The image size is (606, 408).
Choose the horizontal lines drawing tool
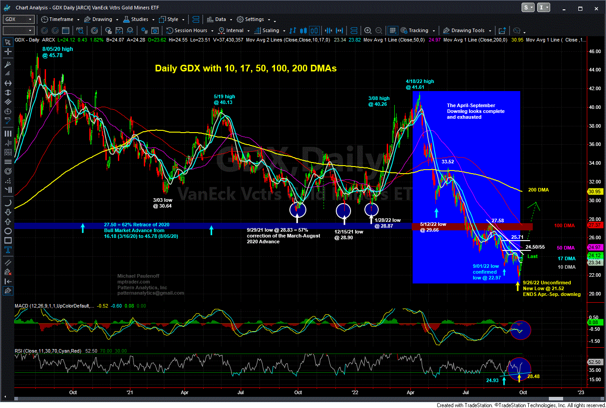8,162
